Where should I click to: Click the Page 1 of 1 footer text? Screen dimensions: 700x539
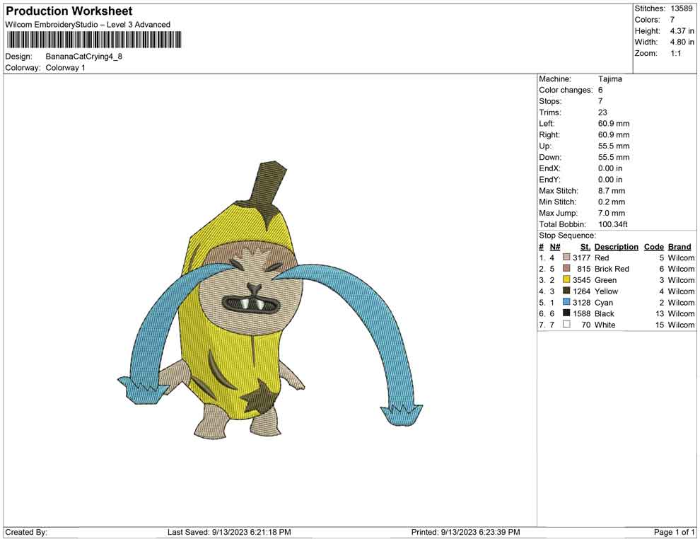point(675,532)
